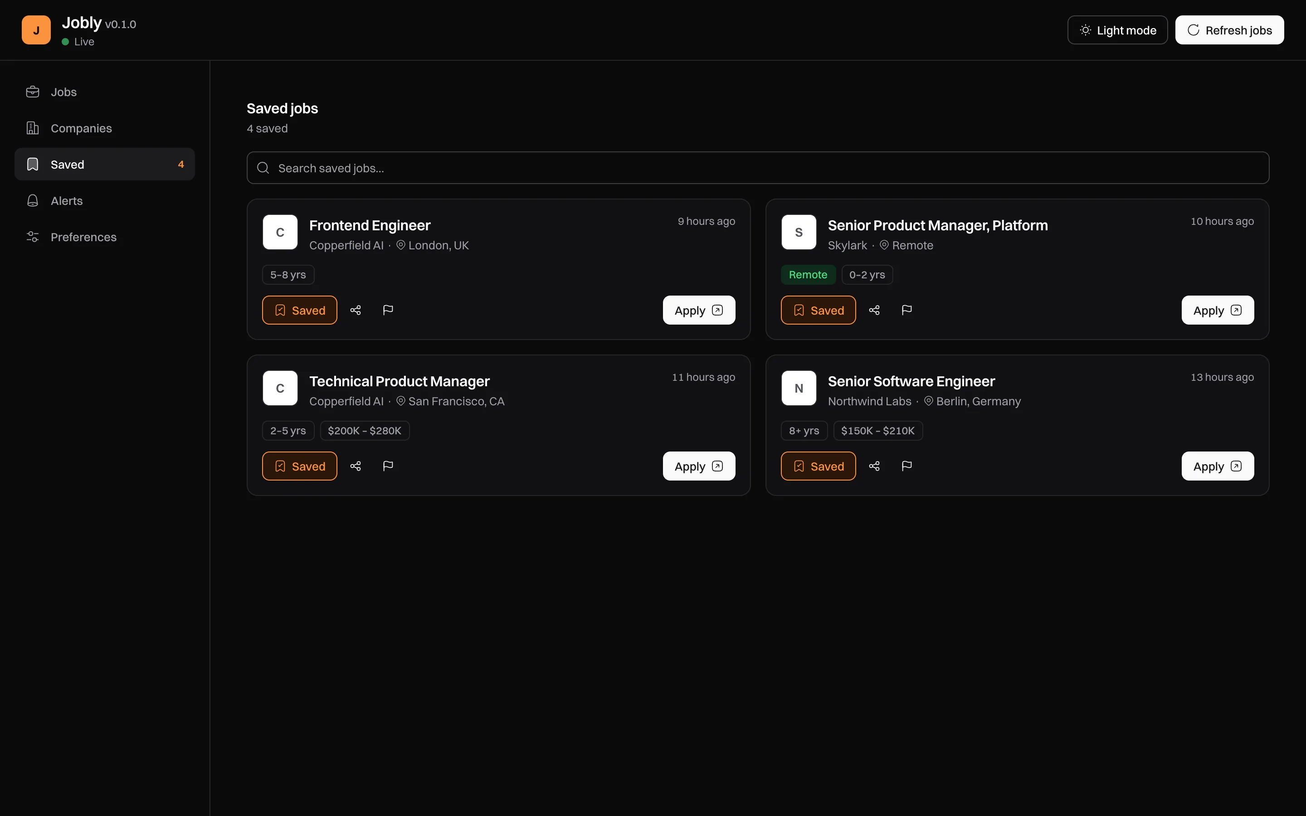Flag the Technical Product Manager listing
The width and height of the screenshot is (1306, 816).
point(388,466)
